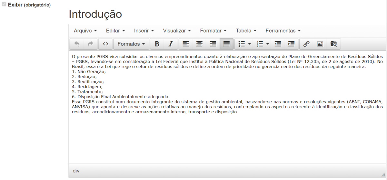Expand numbered list style arrow

point(268,44)
